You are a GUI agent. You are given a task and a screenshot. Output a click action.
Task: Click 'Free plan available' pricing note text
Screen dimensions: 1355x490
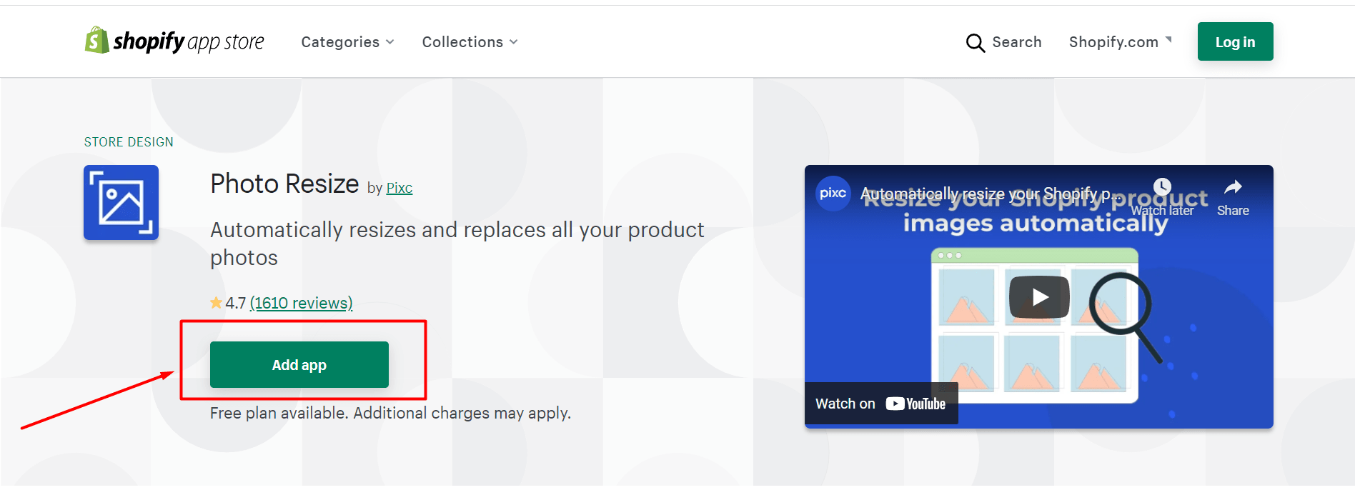[x=390, y=413]
